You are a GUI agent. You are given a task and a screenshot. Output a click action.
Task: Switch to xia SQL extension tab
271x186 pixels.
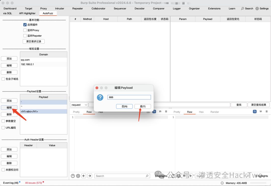click(8, 13)
